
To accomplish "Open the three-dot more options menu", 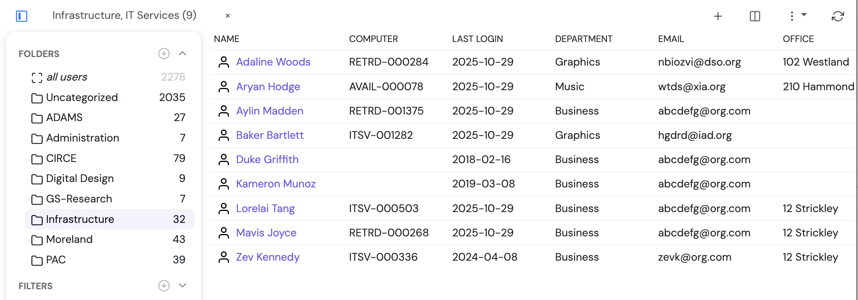I will point(792,16).
